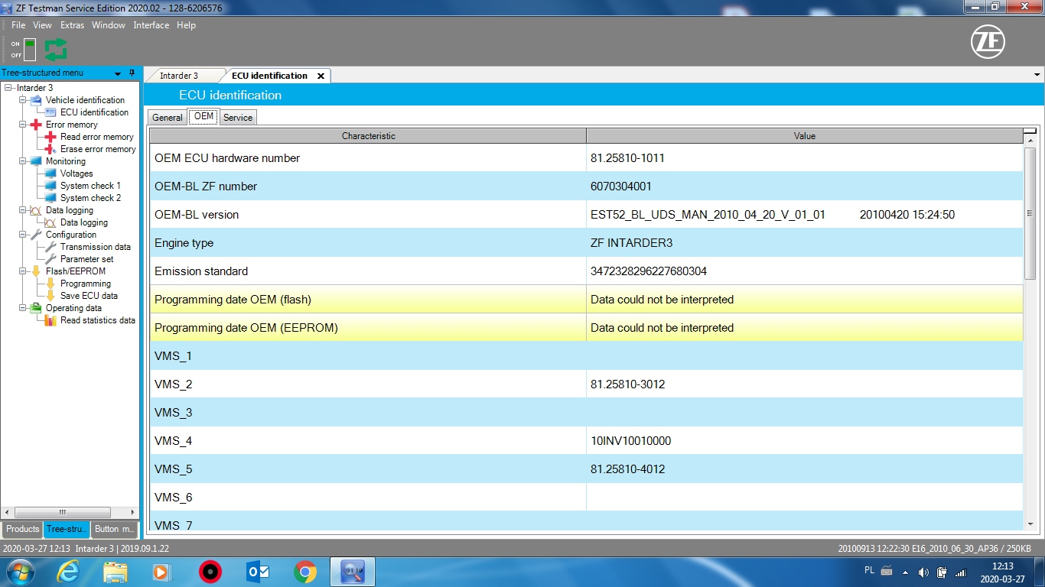1045x587 pixels.
Task: Open the File menu
Action: (18, 25)
